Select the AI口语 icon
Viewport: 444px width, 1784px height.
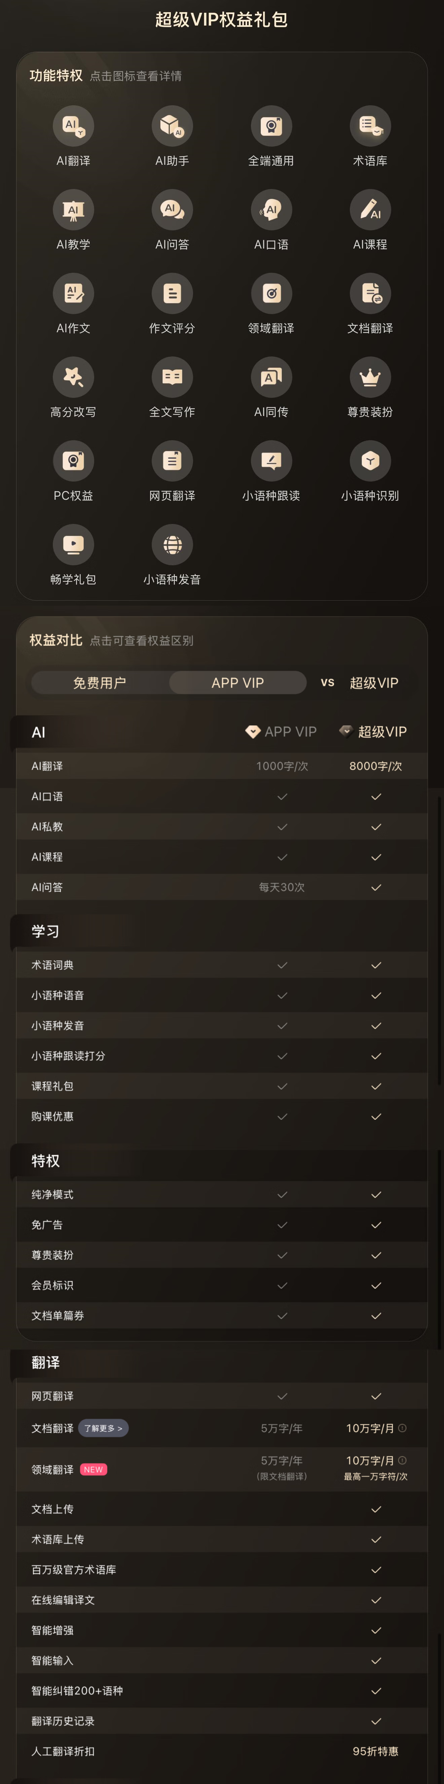[x=271, y=210]
